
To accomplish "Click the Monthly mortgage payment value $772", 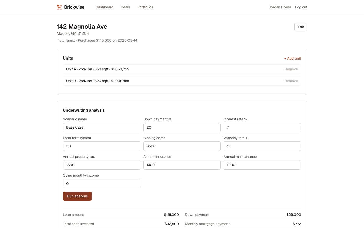I will (297, 224).
